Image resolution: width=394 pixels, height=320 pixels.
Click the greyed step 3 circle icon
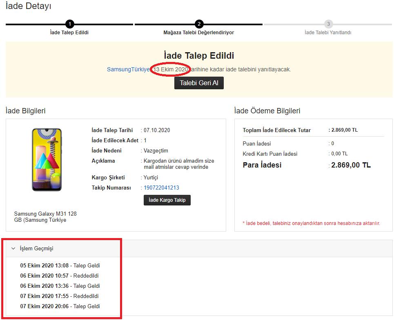click(328, 24)
